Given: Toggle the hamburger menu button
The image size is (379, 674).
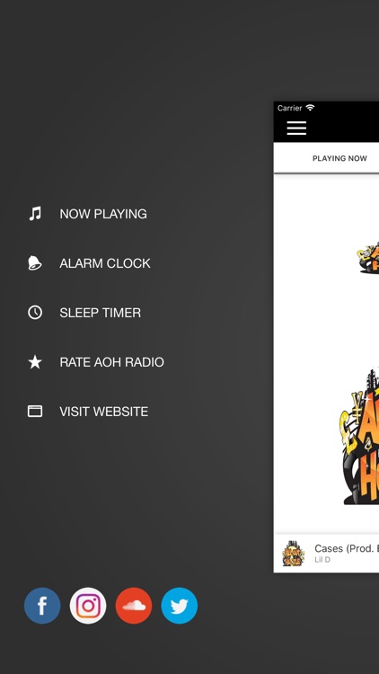Looking at the screenshot, I should 296,129.
